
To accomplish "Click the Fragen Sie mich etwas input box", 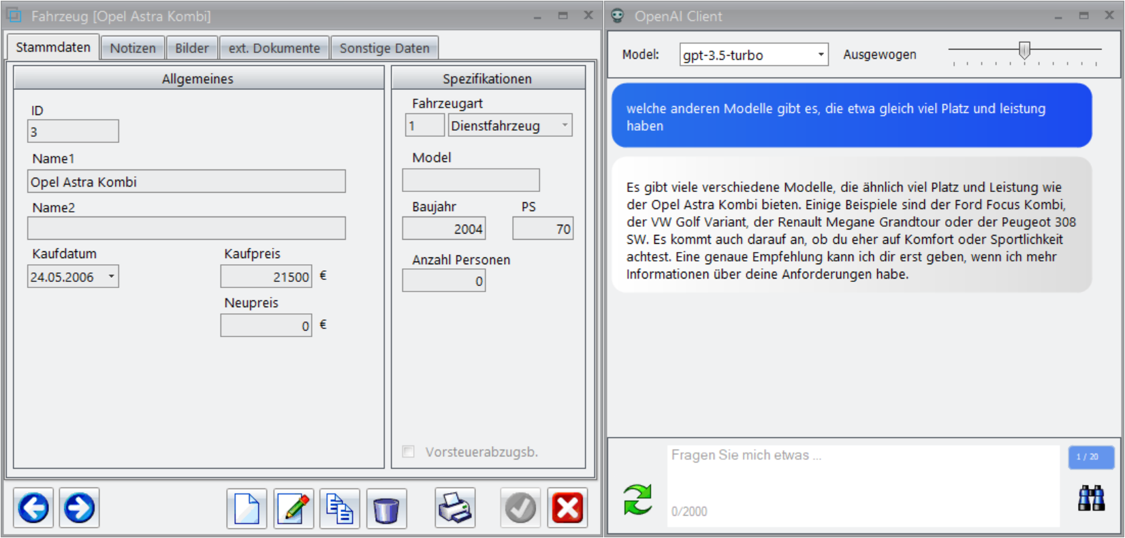I will pos(863,486).
